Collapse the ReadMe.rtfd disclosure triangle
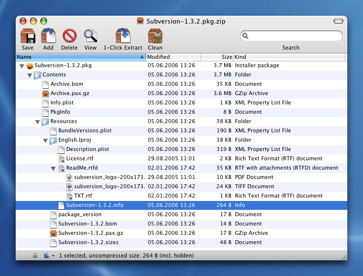The image size is (363, 276). (53, 169)
